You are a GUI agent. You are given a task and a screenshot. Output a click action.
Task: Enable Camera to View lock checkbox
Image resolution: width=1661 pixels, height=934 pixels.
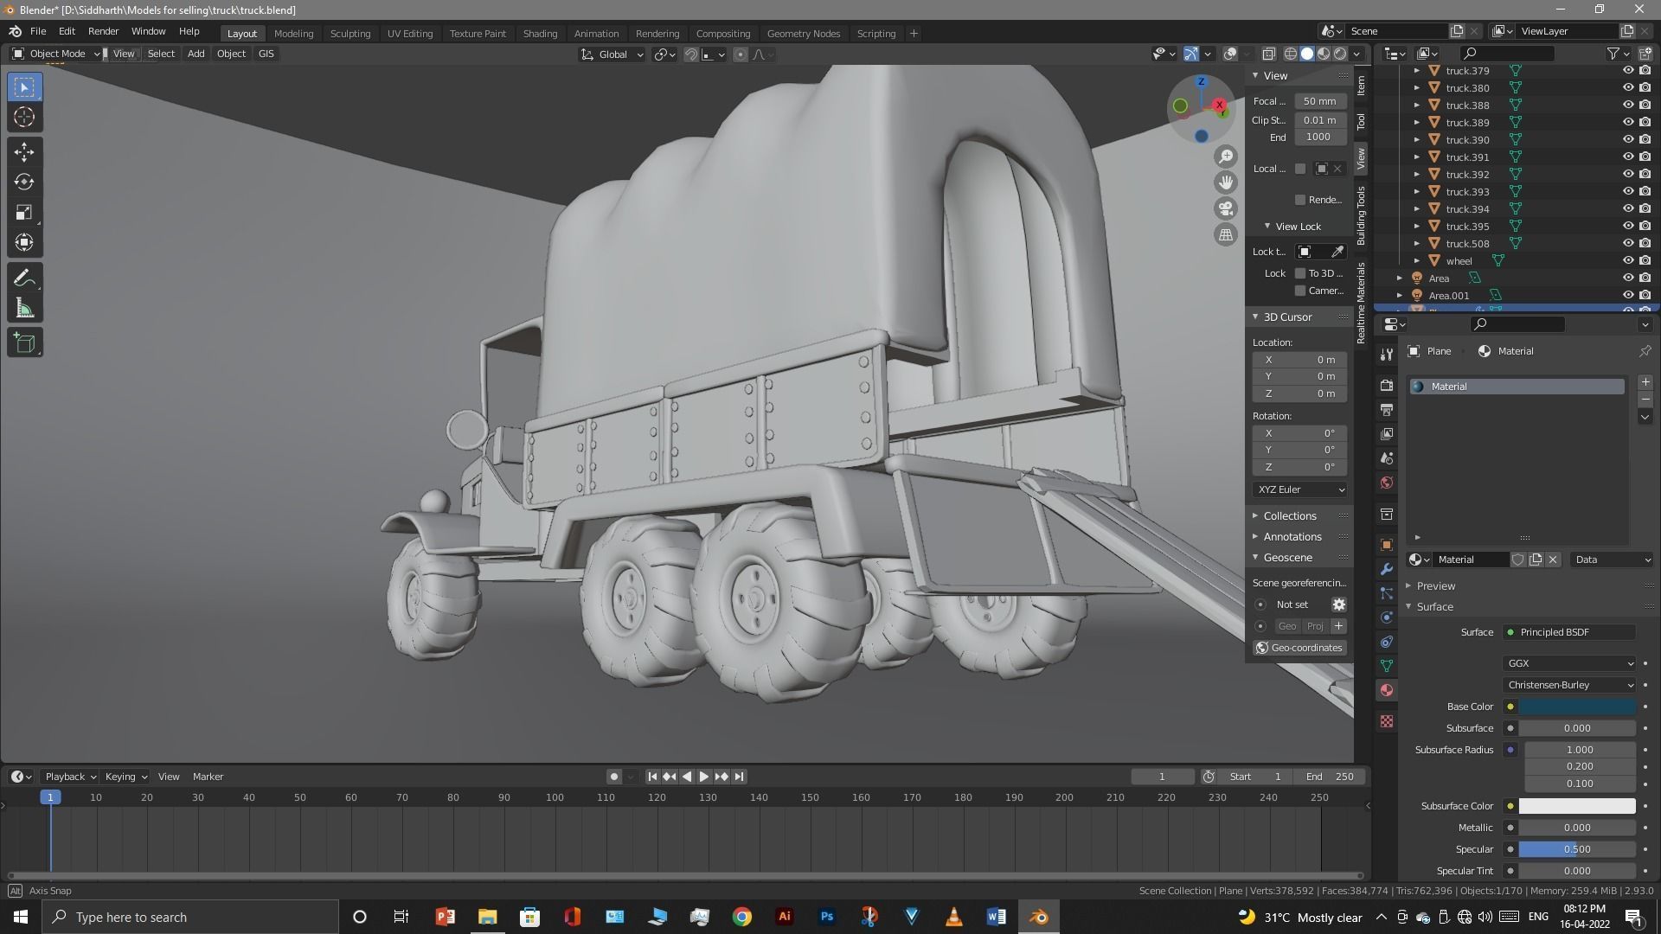click(1299, 291)
